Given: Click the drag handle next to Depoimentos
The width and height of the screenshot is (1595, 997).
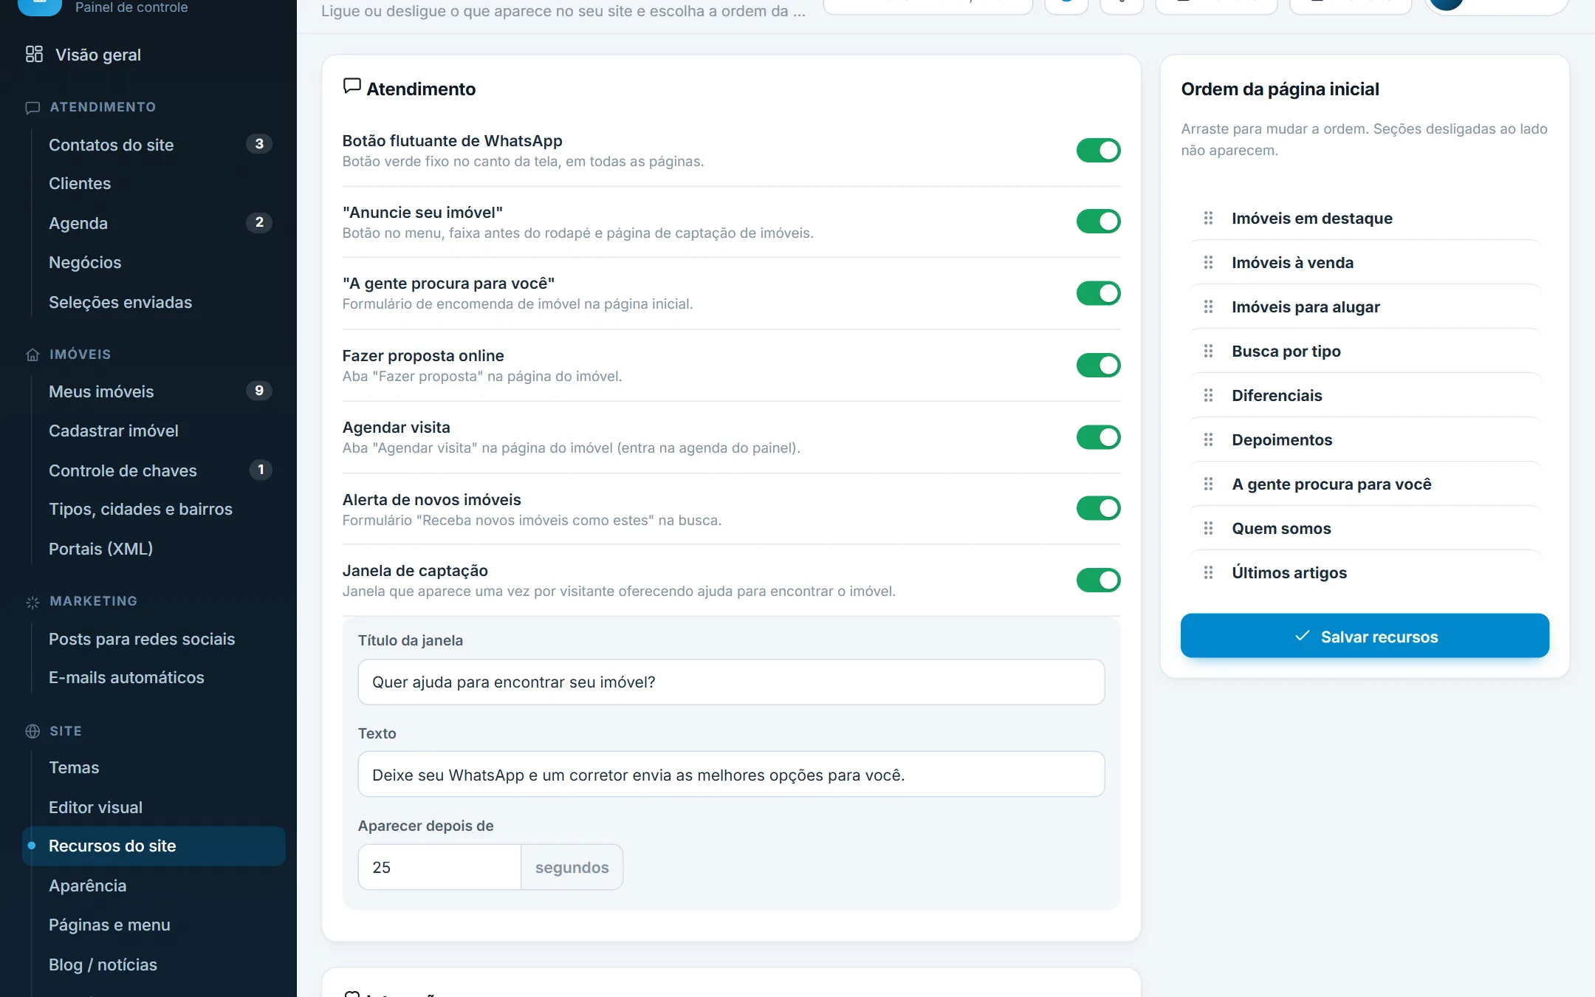Looking at the screenshot, I should click(x=1208, y=439).
